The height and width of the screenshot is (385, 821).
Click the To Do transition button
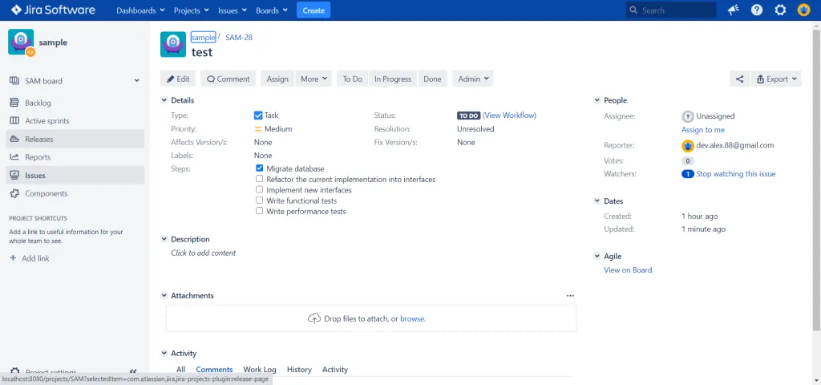tap(353, 79)
